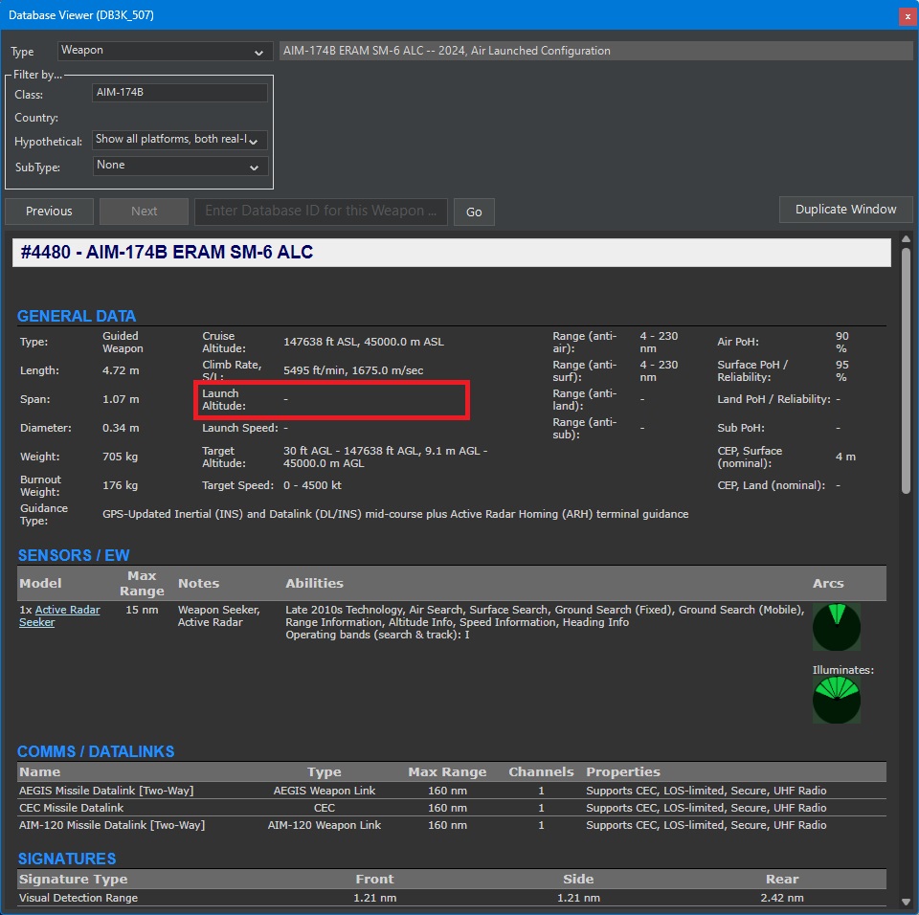This screenshot has height=915, width=919.
Task: Click the Illuminates arc diagram icon
Action: click(837, 700)
